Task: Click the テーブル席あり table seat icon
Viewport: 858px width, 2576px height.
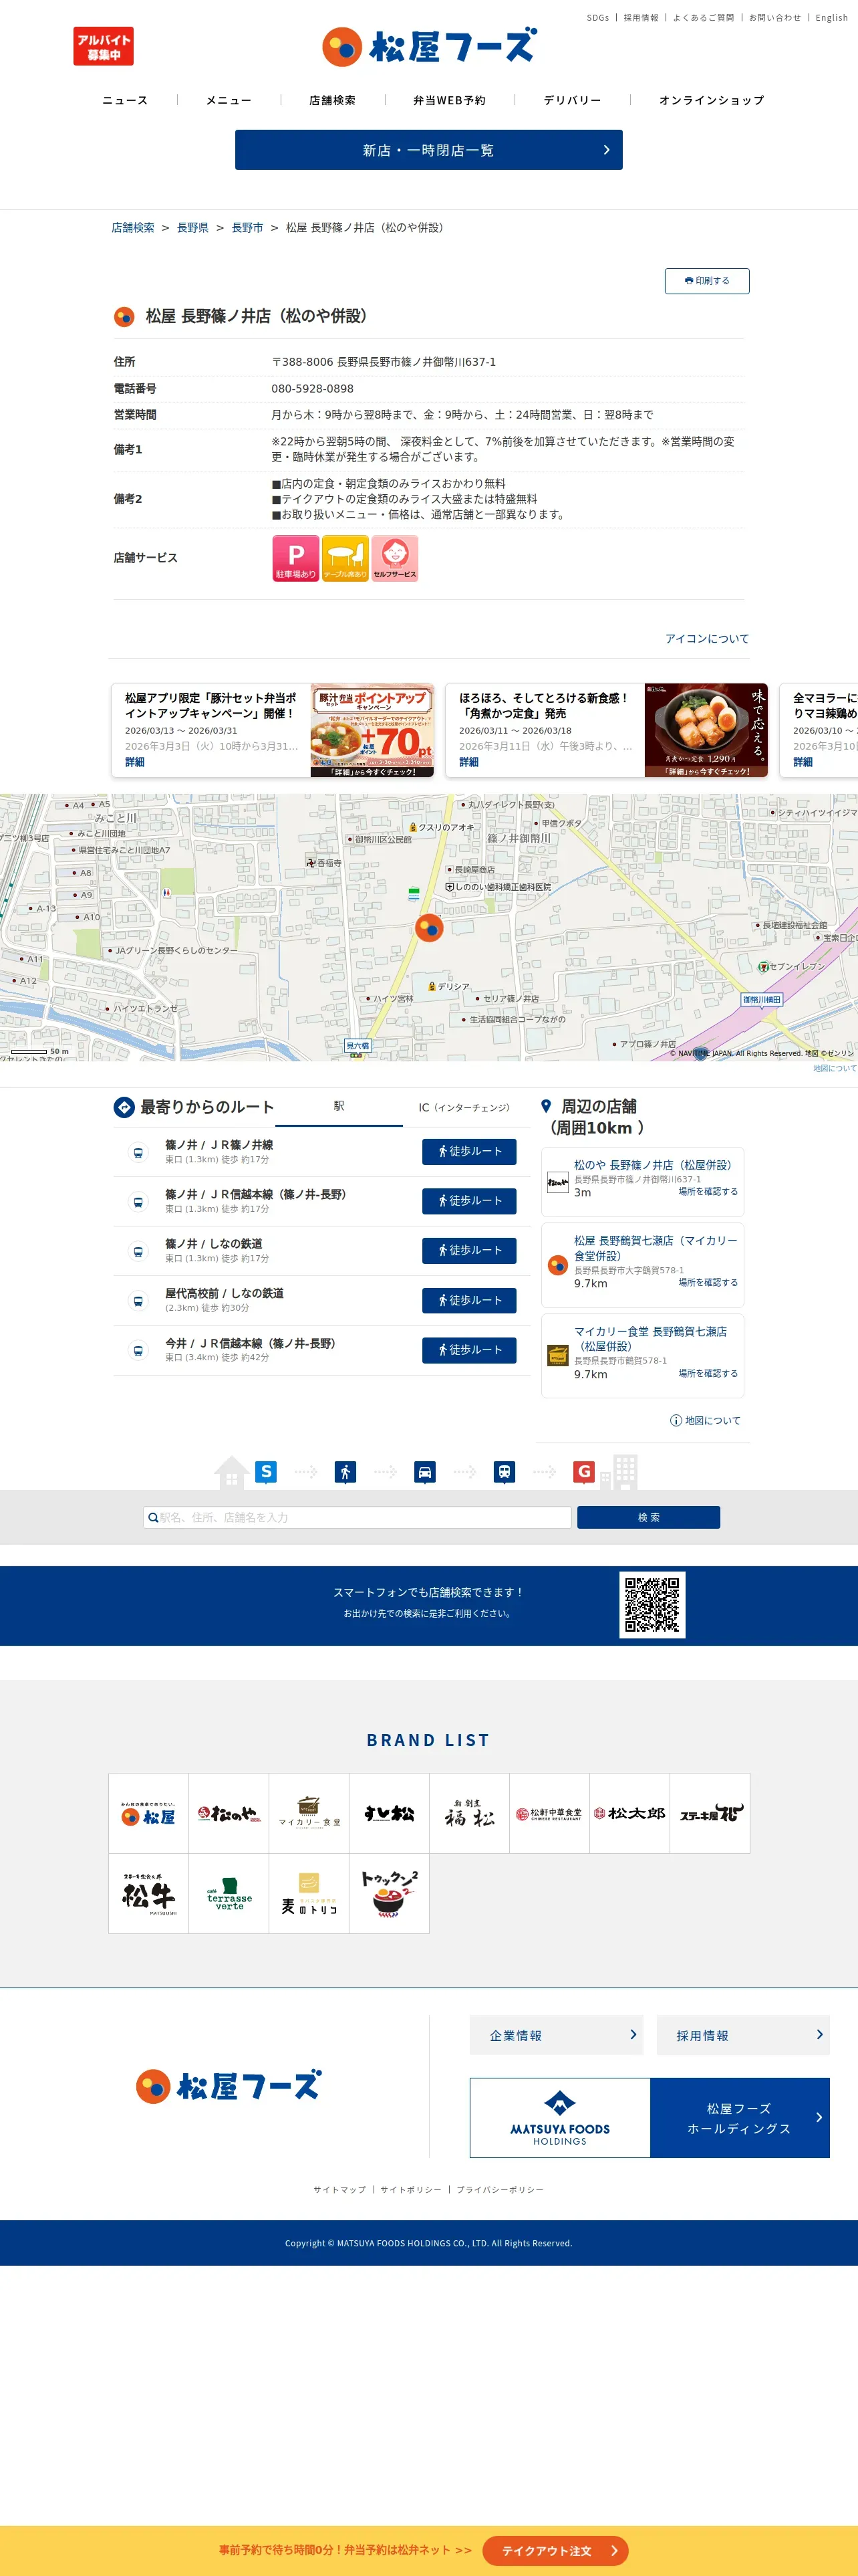Action: coord(345,558)
